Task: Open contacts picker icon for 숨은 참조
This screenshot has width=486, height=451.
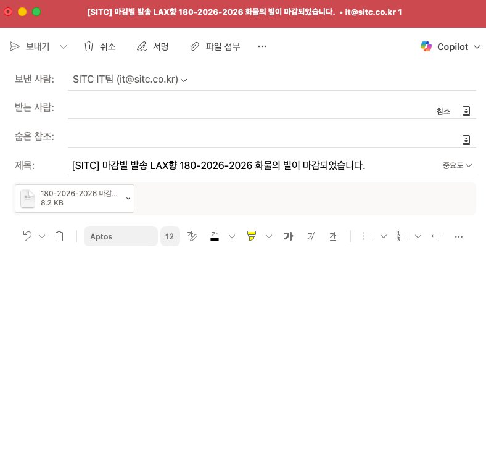Action: click(466, 140)
